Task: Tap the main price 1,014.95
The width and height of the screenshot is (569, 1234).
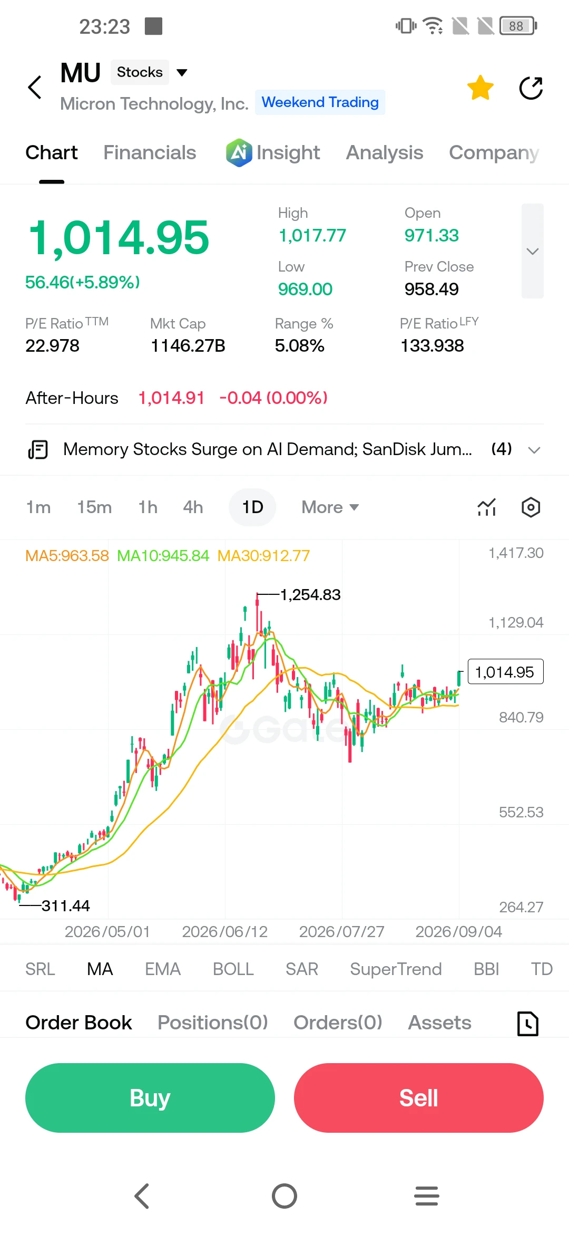Action: click(x=119, y=238)
